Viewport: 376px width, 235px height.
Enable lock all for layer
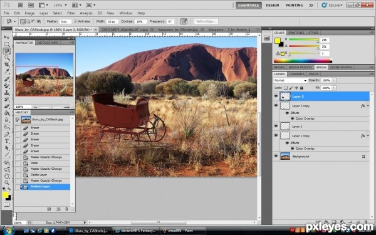(301, 88)
